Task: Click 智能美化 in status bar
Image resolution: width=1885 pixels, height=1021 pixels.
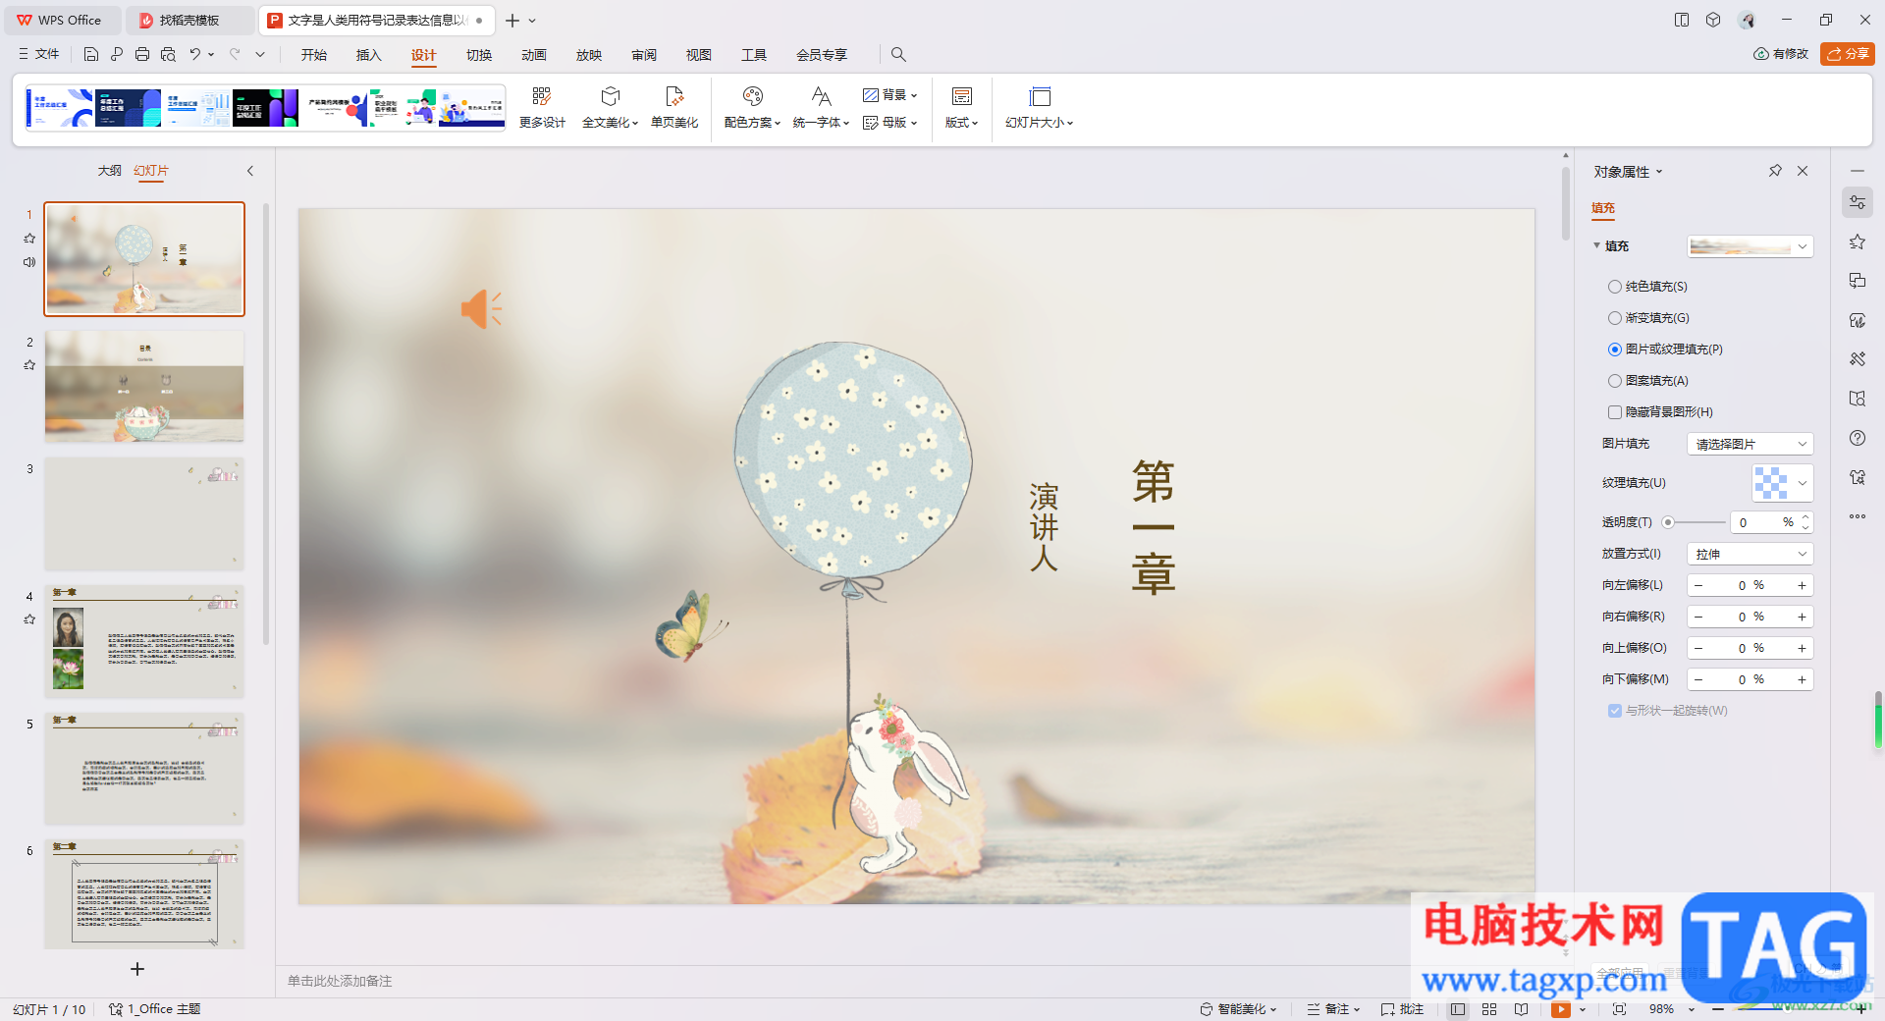Action: coord(1238,1009)
